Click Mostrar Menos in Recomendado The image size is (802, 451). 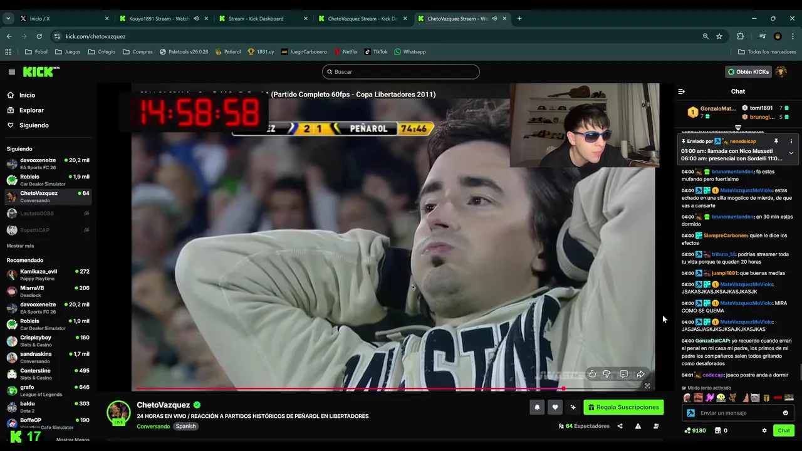[73, 440]
